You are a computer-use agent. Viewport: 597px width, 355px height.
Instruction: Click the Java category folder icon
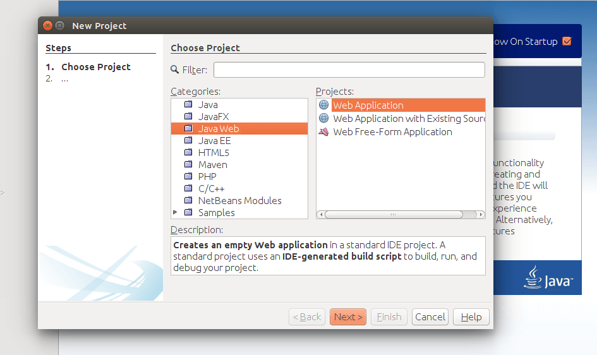pyautogui.click(x=188, y=105)
